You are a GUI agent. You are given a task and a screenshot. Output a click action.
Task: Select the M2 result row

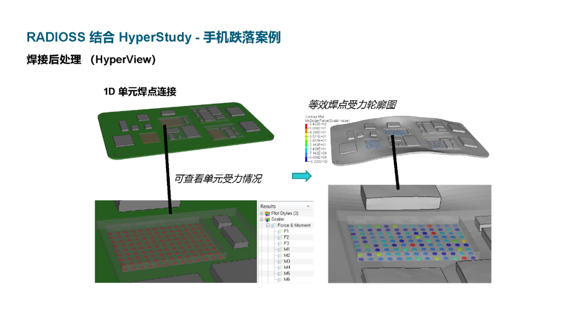(286, 255)
